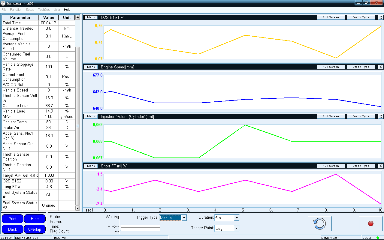Click the circular arrow refresh button
The width and height of the screenshot is (384, 240).
click(320, 223)
